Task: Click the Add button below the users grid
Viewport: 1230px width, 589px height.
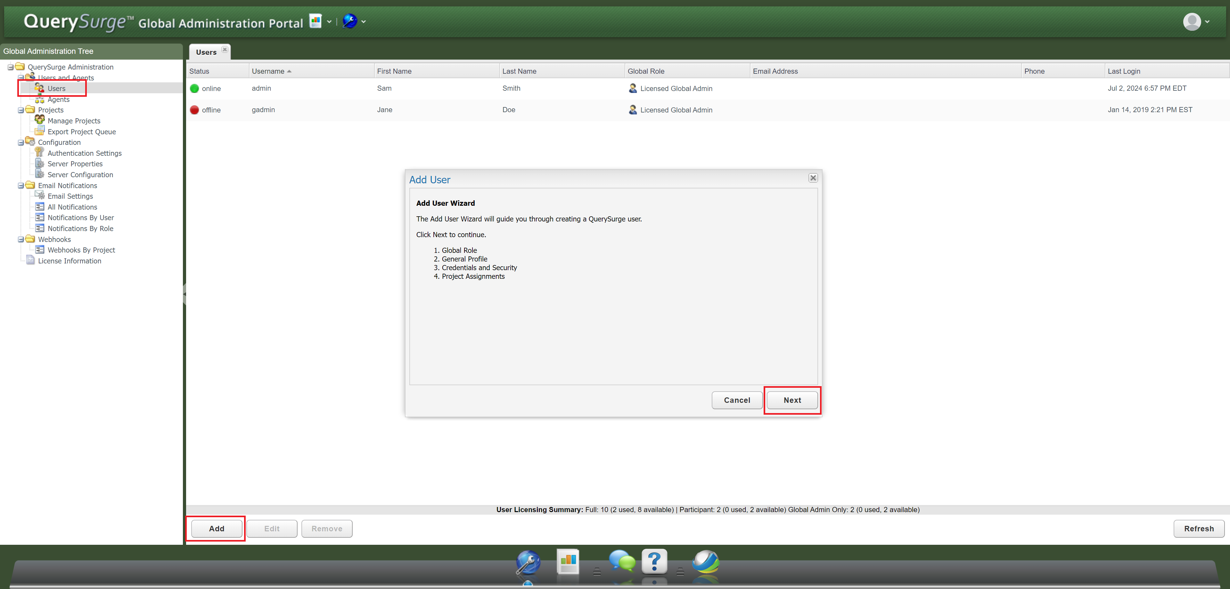Action: [x=216, y=529]
